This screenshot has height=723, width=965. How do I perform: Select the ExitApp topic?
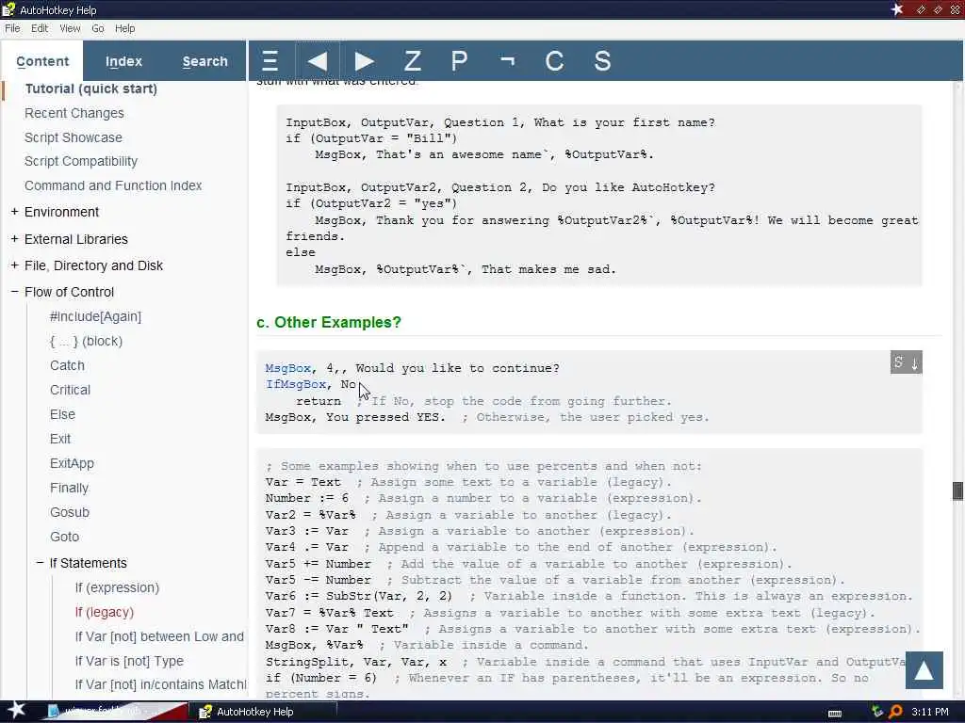72,463
